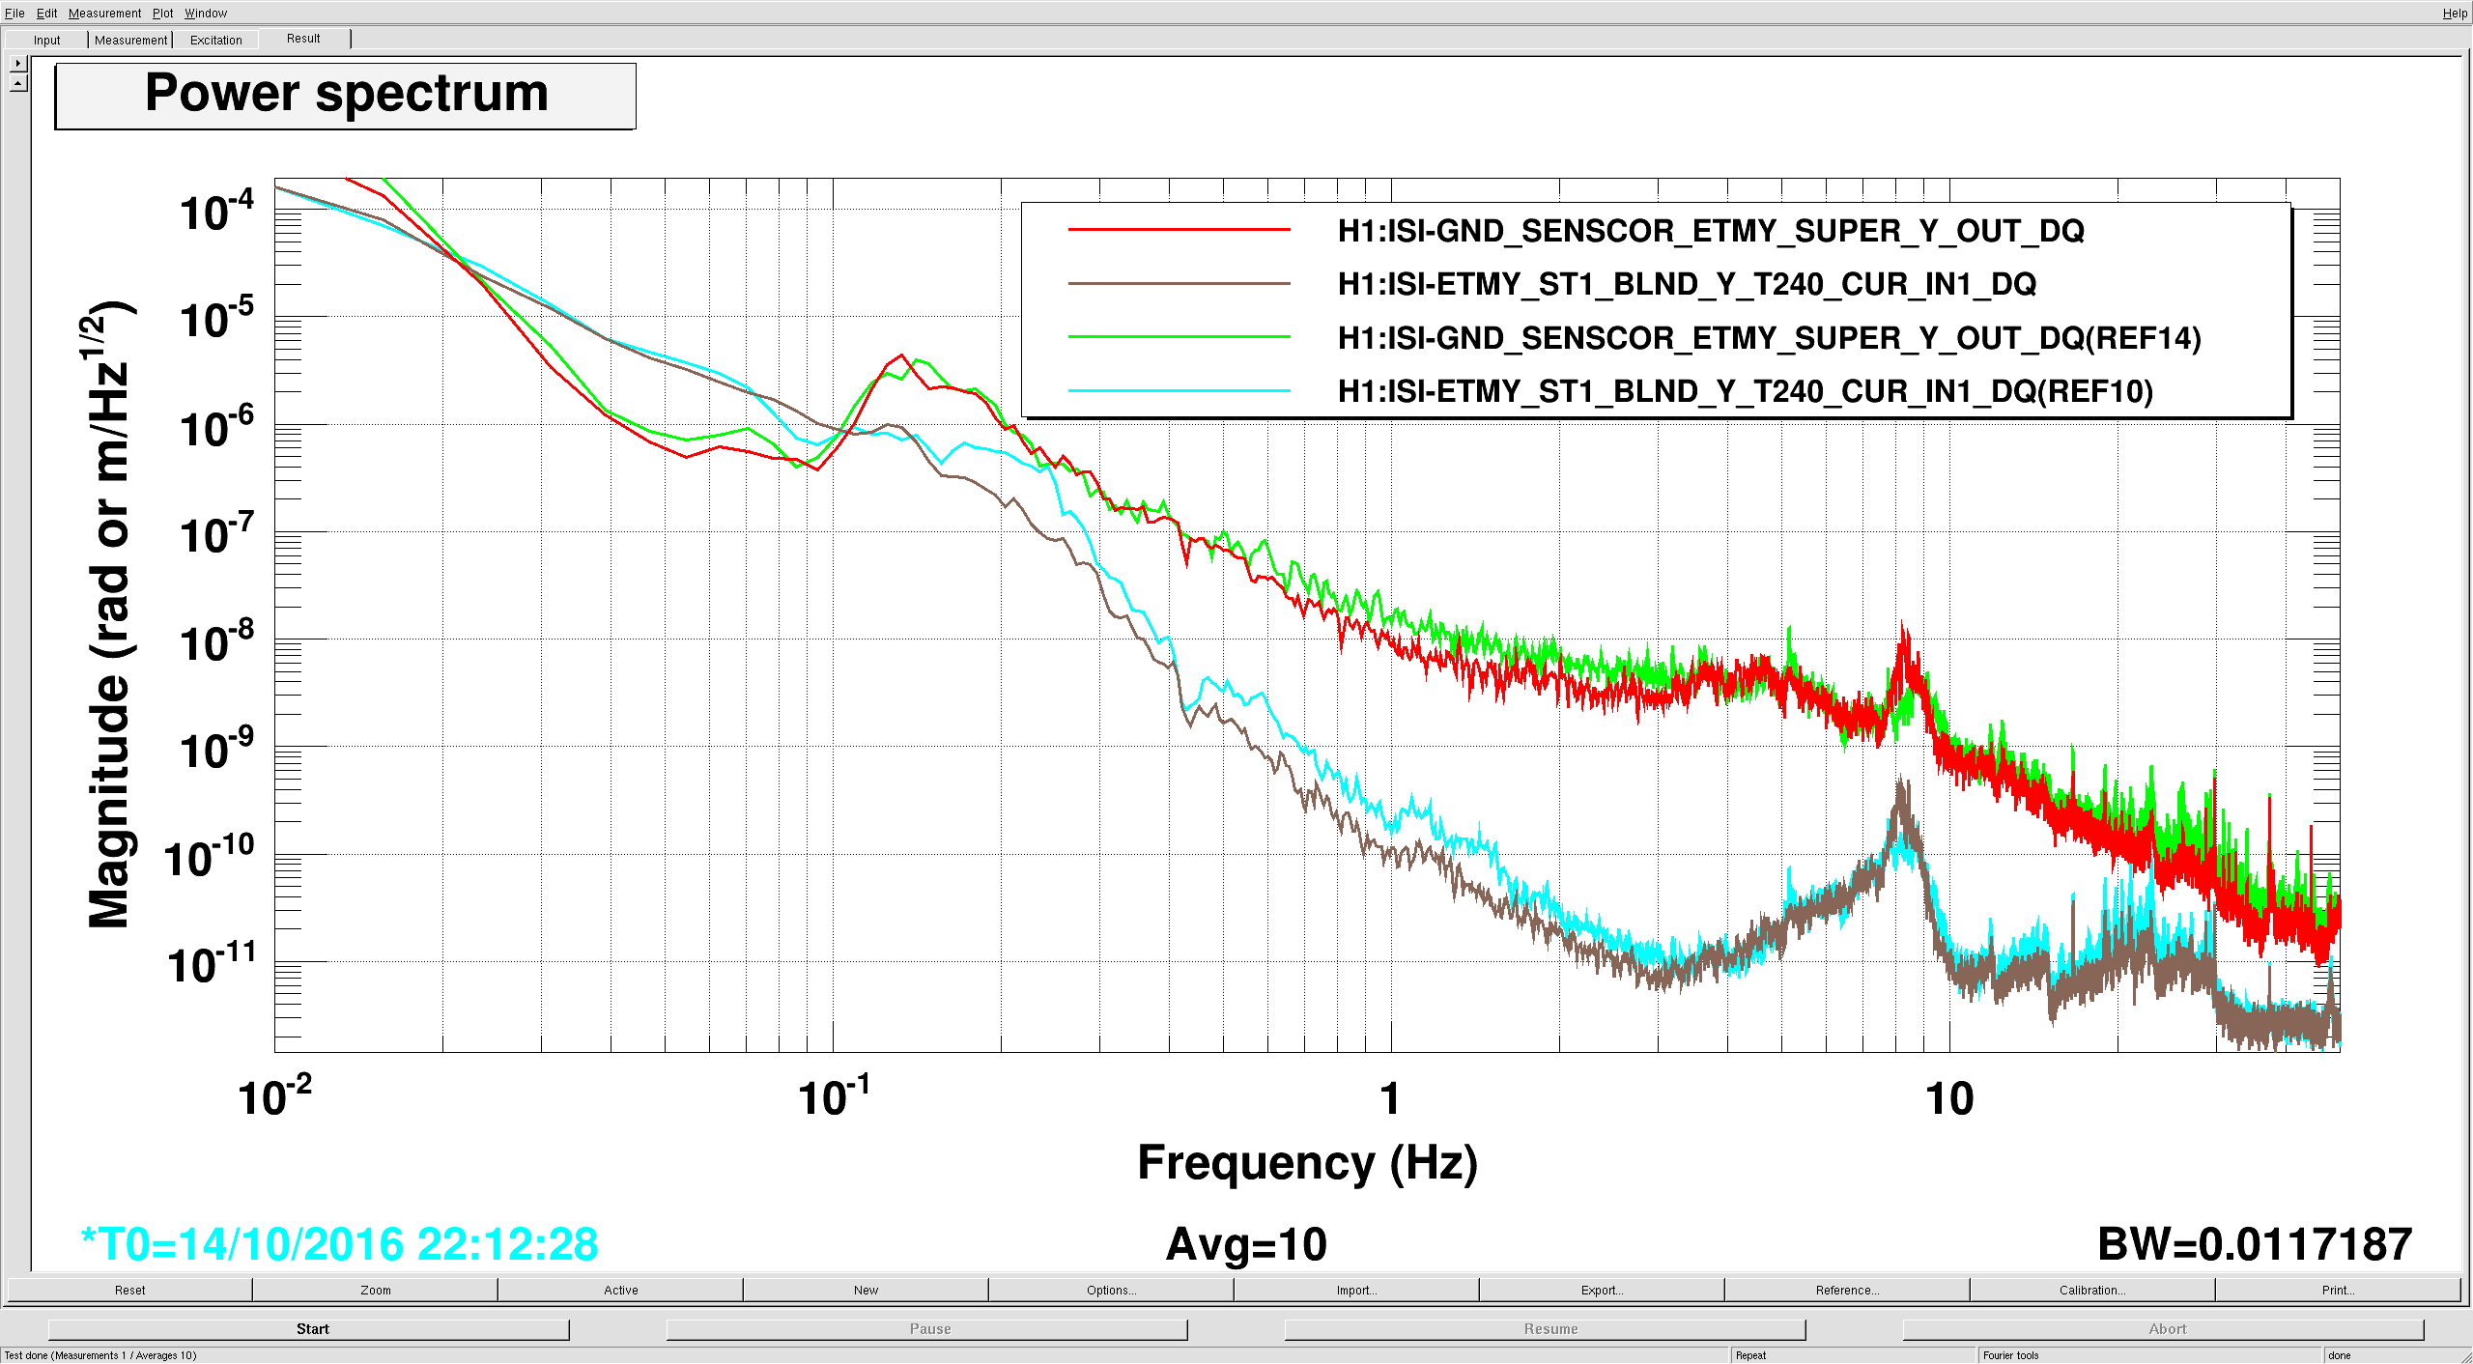Click the BW=0.0117187 label
The image size is (2473, 1364).
(2255, 1244)
